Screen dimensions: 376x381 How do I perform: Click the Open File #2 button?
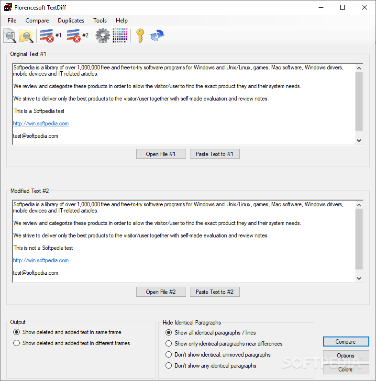pyautogui.click(x=161, y=292)
